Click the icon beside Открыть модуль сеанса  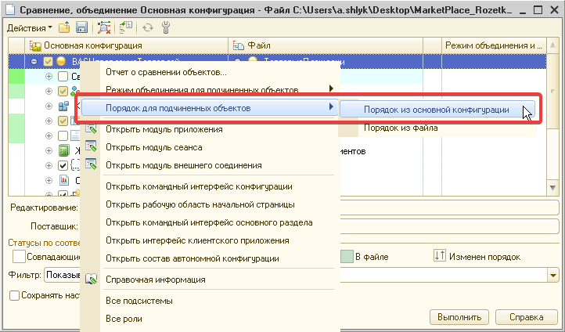[x=92, y=147]
